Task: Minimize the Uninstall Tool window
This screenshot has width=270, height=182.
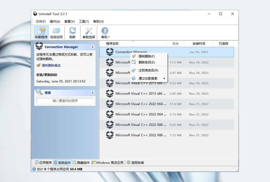Action: pos(209,14)
